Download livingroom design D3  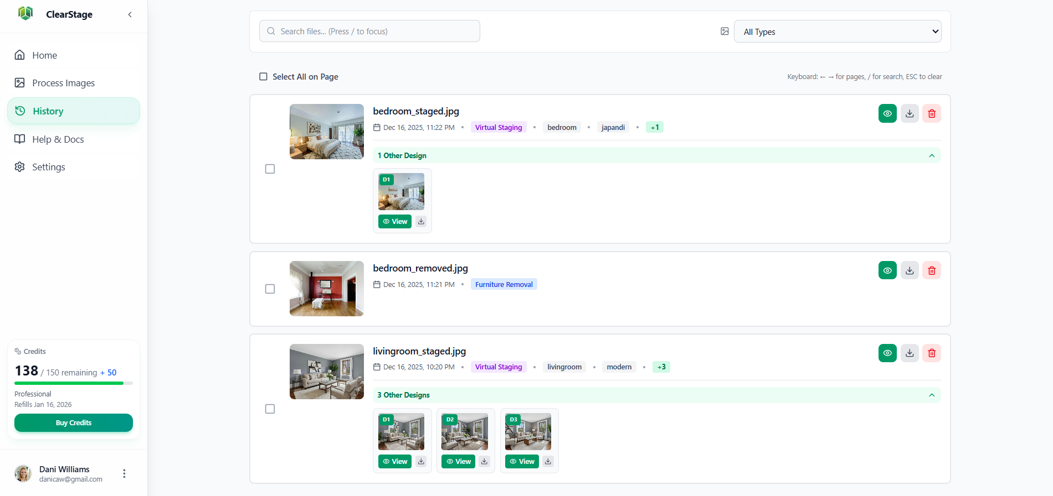(x=548, y=461)
